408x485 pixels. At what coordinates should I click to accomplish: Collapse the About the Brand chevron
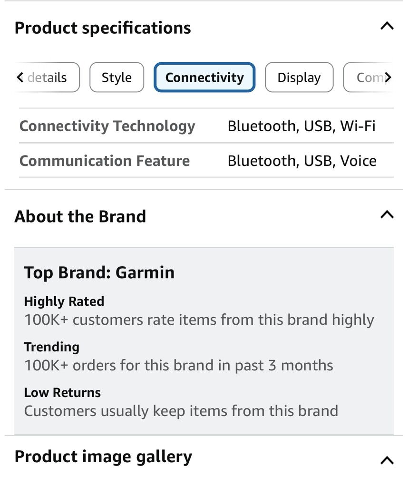[387, 215]
